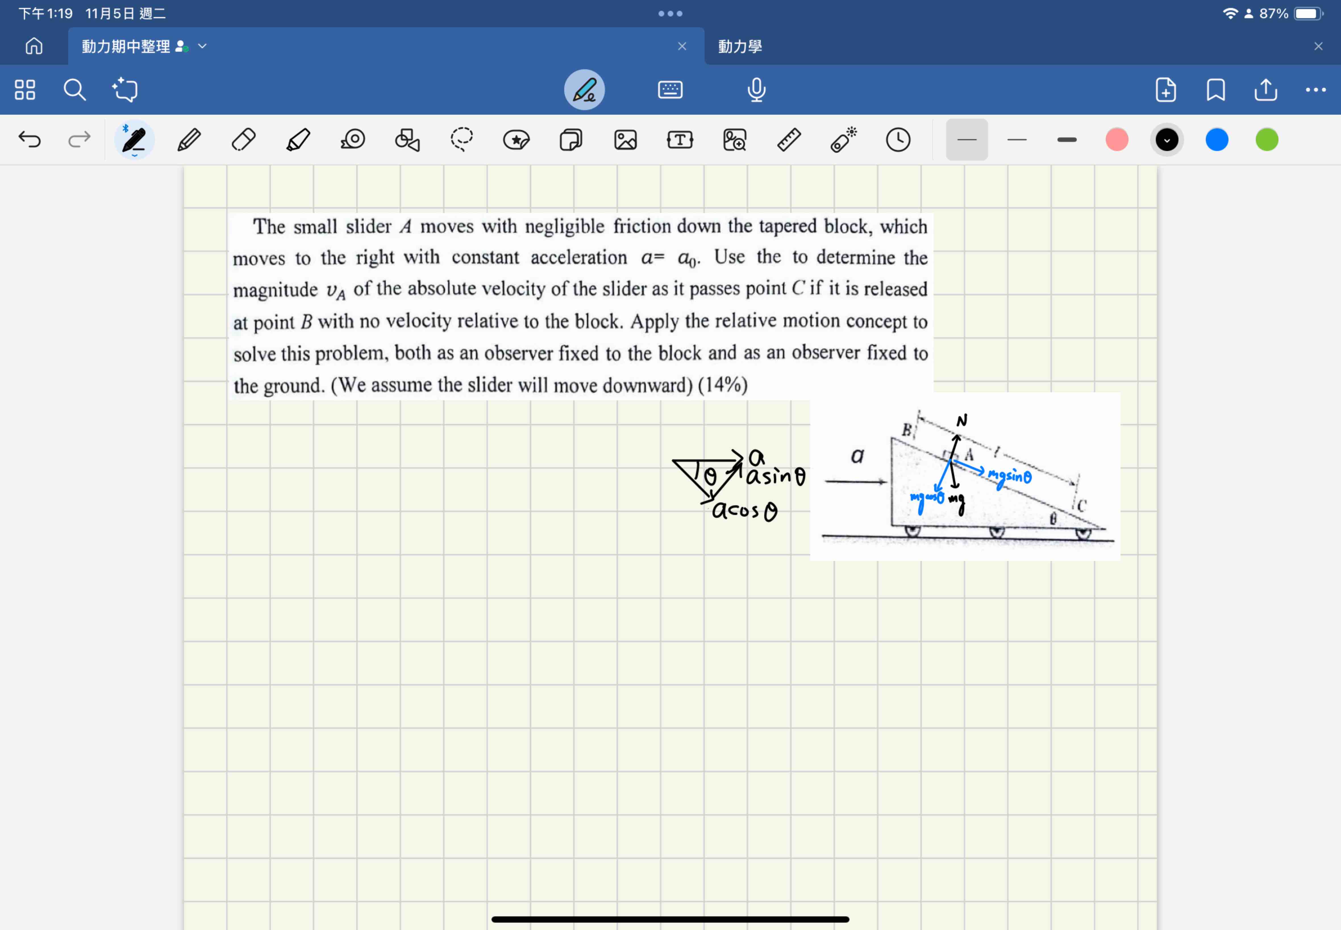Viewport: 1341px width, 930px height.
Task: Expand the black color options chevron
Action: (1166, 139)
